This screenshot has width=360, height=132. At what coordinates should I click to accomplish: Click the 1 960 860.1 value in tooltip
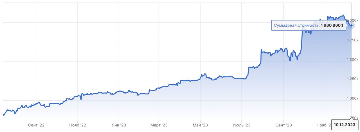[332, 26]
